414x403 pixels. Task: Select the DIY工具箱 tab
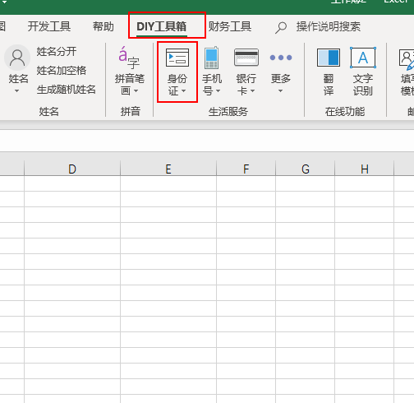[162, 26]
